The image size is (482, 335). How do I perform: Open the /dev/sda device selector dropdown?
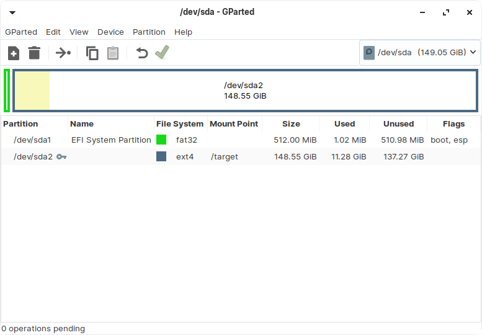[420, 52]
